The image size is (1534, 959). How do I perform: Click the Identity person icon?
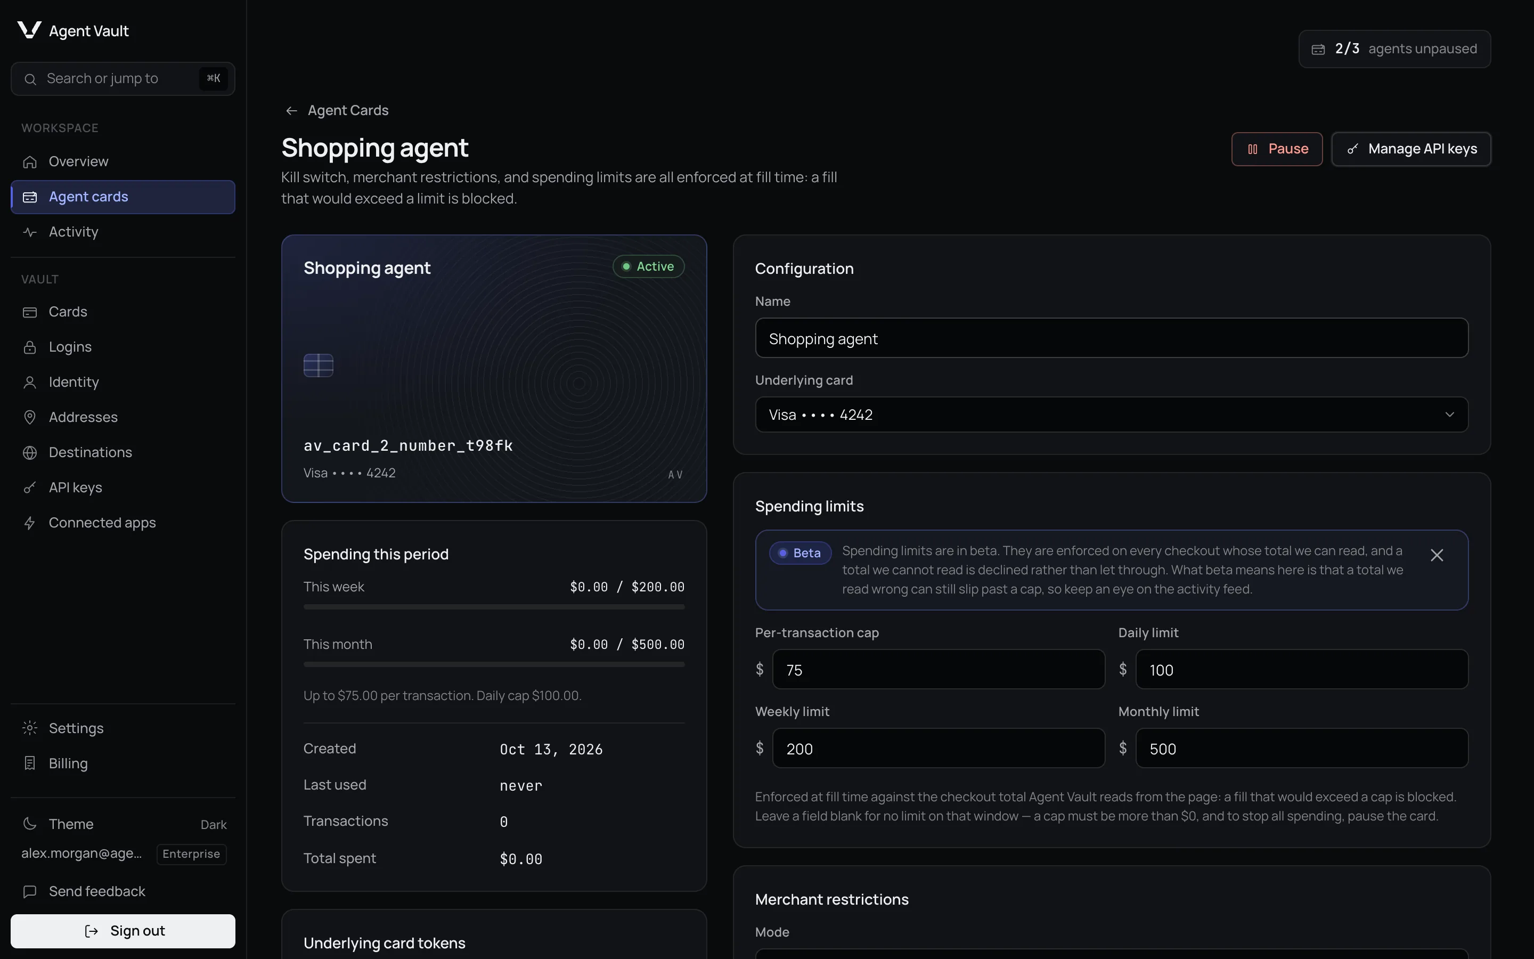(x=30, y=383)
